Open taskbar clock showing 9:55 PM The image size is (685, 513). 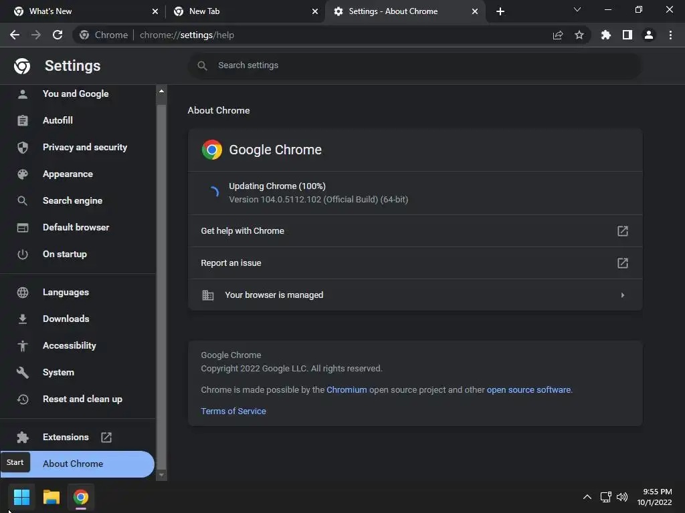(x=654, y=497)
